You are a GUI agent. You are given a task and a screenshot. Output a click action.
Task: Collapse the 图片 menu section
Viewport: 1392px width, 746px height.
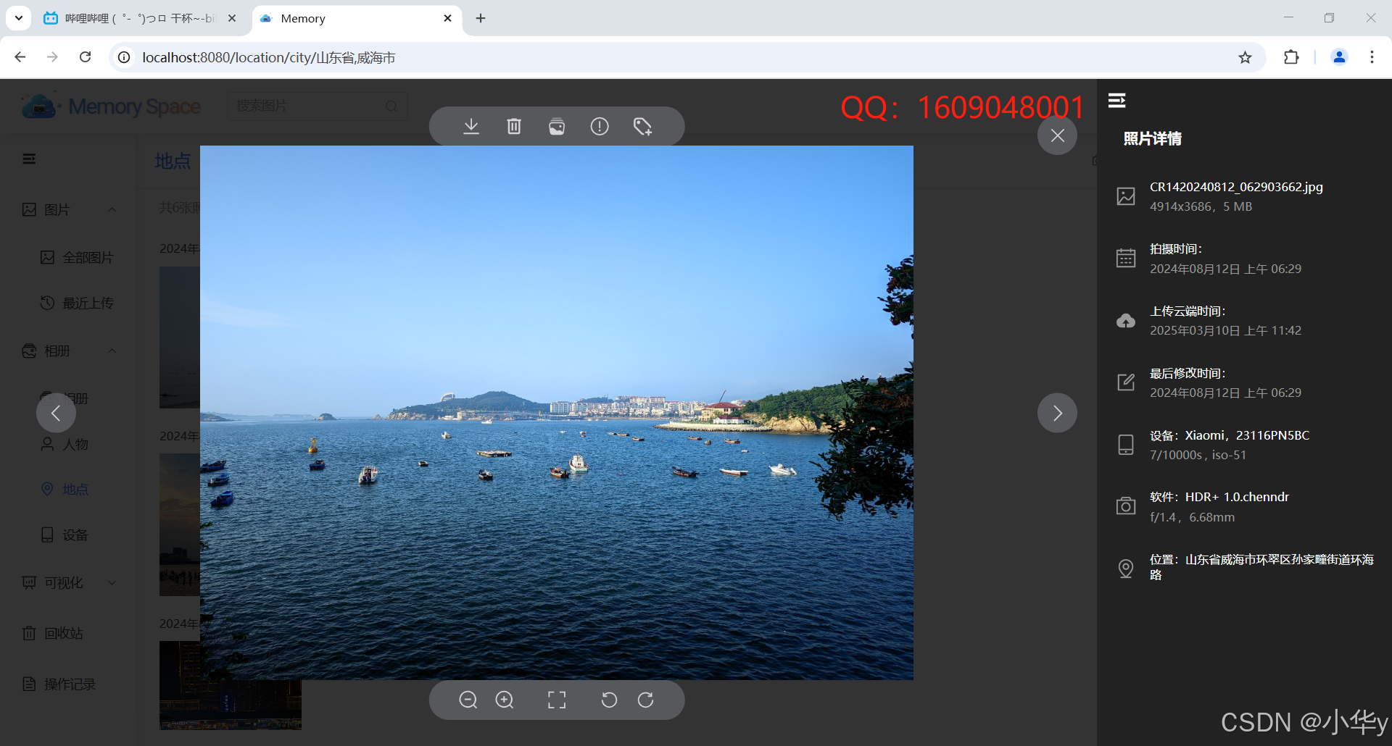[x=112, y=209]
